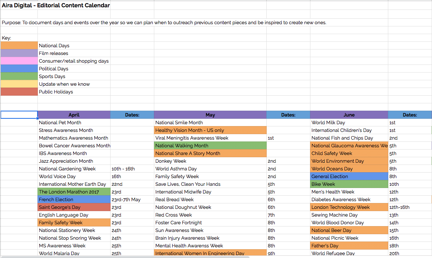This screenshot has height=258, width=432.
Task: Select the Bowel Cancer Awareness Month cell
Action: [x=74, y=145]
